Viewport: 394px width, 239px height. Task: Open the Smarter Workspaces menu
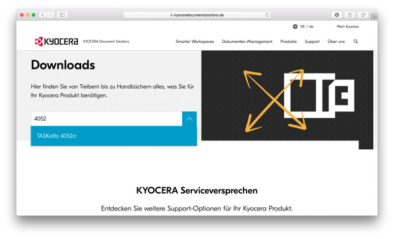(x=195, y=41)
